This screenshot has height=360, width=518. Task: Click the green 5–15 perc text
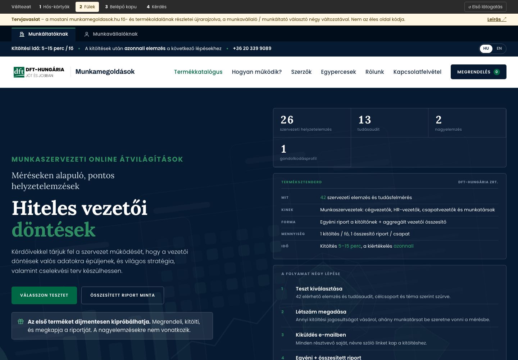(350, 246)
